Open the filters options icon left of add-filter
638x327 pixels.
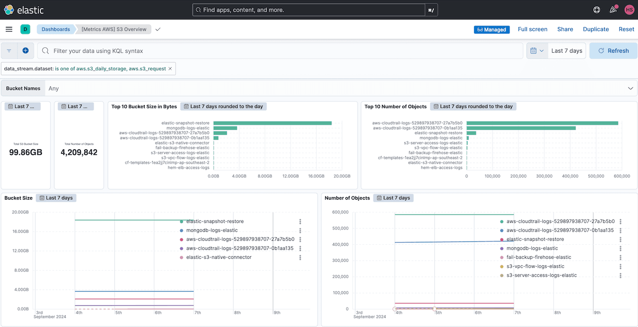tap(8, 50)
